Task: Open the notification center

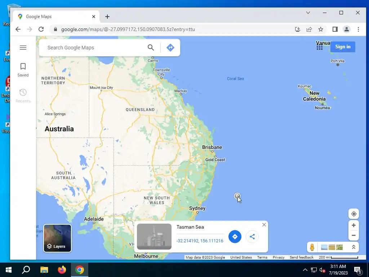Action: pos(357,270)
